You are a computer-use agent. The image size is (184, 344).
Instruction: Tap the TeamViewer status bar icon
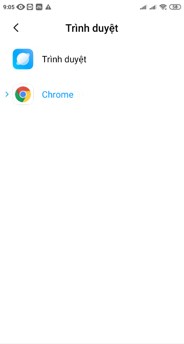(x=30, y=7)
